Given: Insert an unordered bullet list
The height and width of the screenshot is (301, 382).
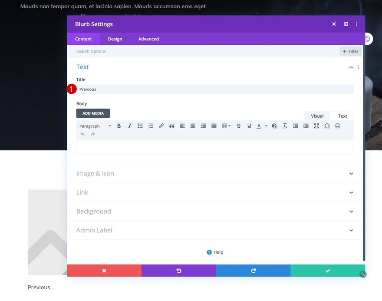Looking at the screenshot, I should click(x=140, y=126).
